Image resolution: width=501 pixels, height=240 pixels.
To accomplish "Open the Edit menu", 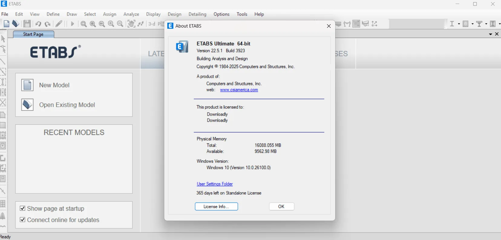I will [x=19, y=14].
